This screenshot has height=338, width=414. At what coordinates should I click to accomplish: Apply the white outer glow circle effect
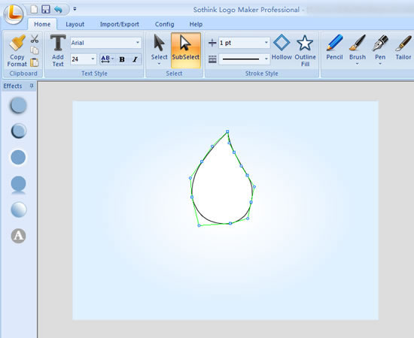point(18,157)
